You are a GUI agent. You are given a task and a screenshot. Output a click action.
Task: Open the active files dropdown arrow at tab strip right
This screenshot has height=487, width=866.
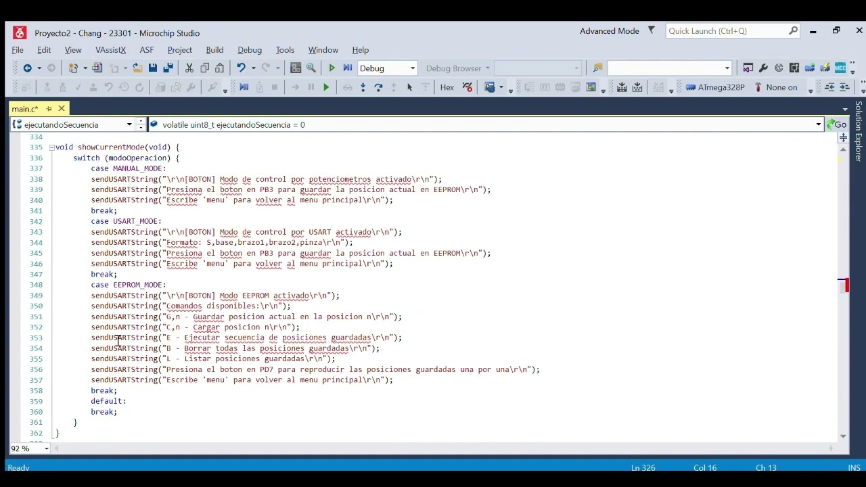[x=845, y=109]
